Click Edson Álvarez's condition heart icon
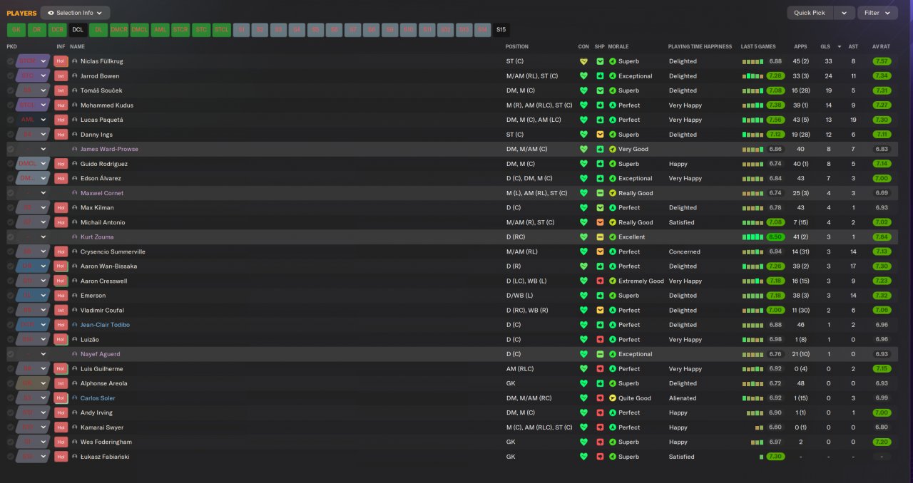Viewport: 913px width, 483px height. [x=583, y=178]
